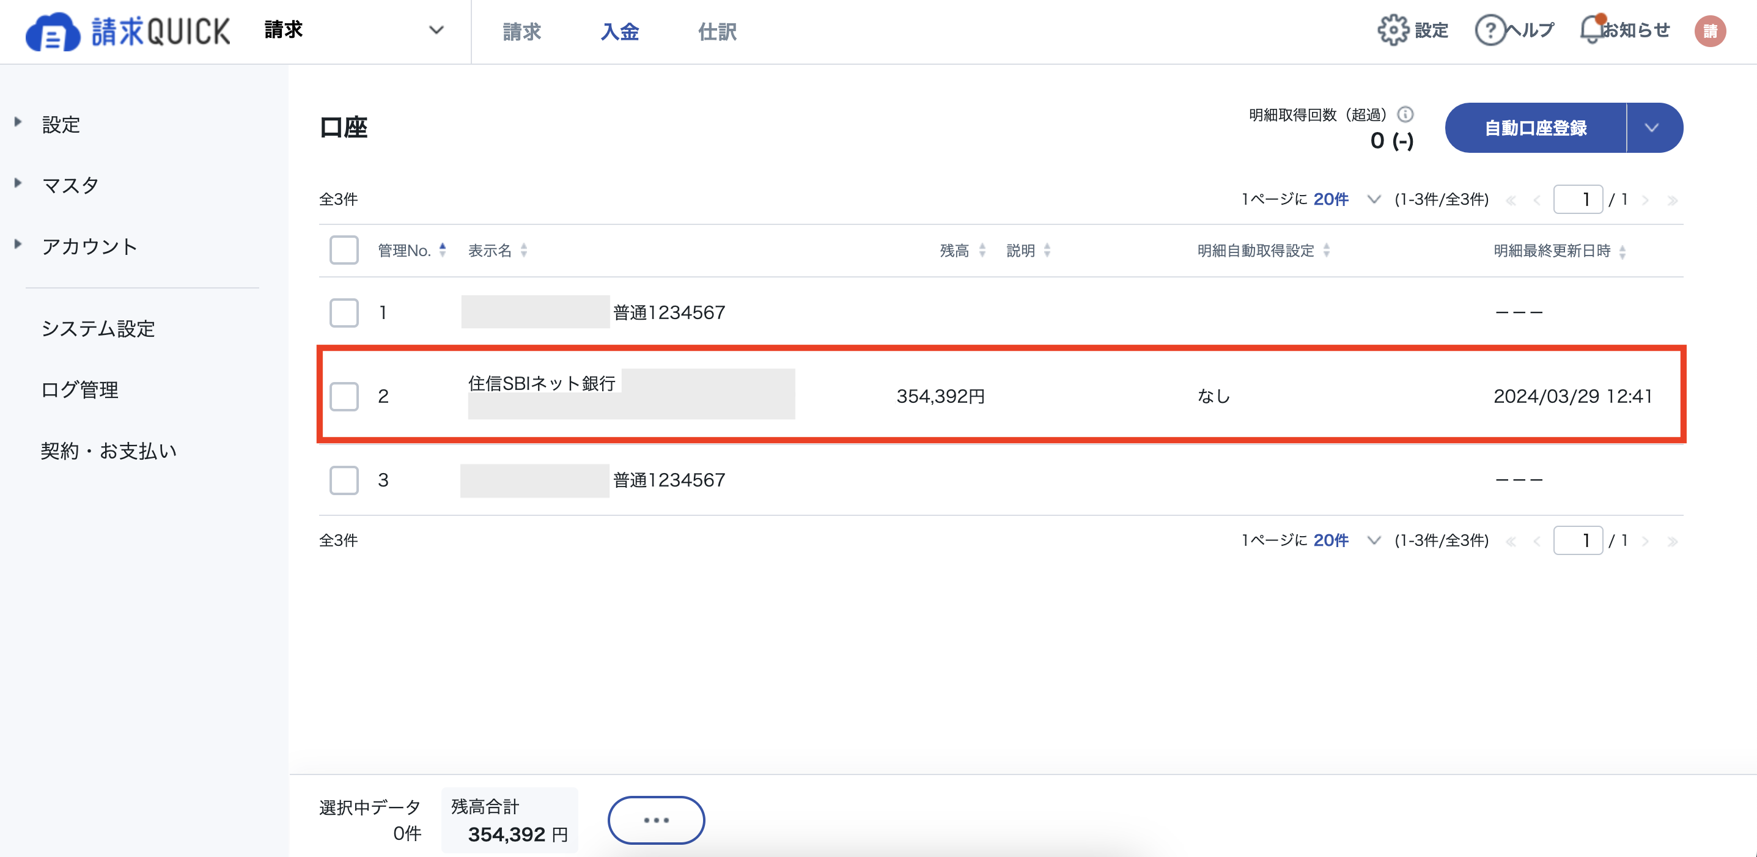Screen dimensions: 1757x857
Task: Click the three-dots more actions button
Action: (x=656, y=820)
